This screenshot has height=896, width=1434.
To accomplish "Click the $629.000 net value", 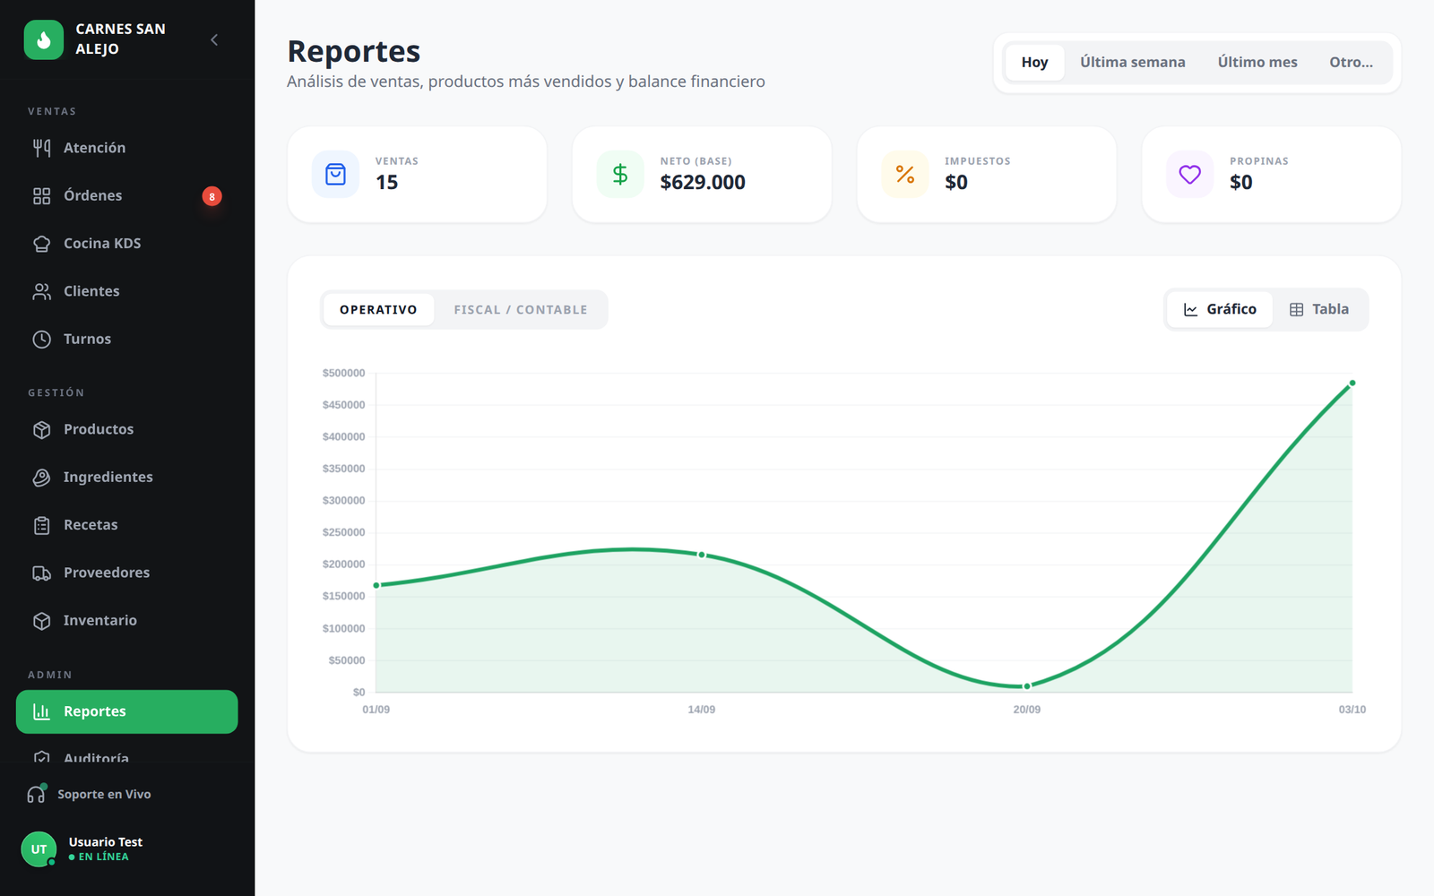I will pos(703,183).
